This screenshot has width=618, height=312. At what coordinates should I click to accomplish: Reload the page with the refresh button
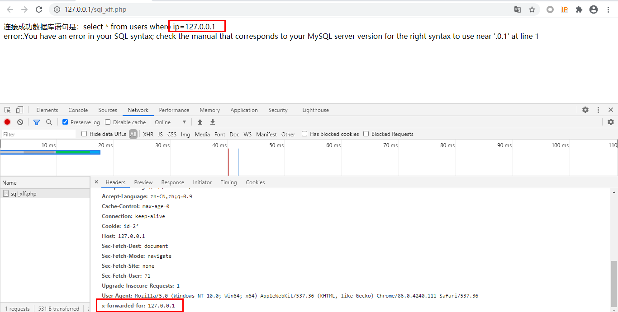[x=39, y=9]
